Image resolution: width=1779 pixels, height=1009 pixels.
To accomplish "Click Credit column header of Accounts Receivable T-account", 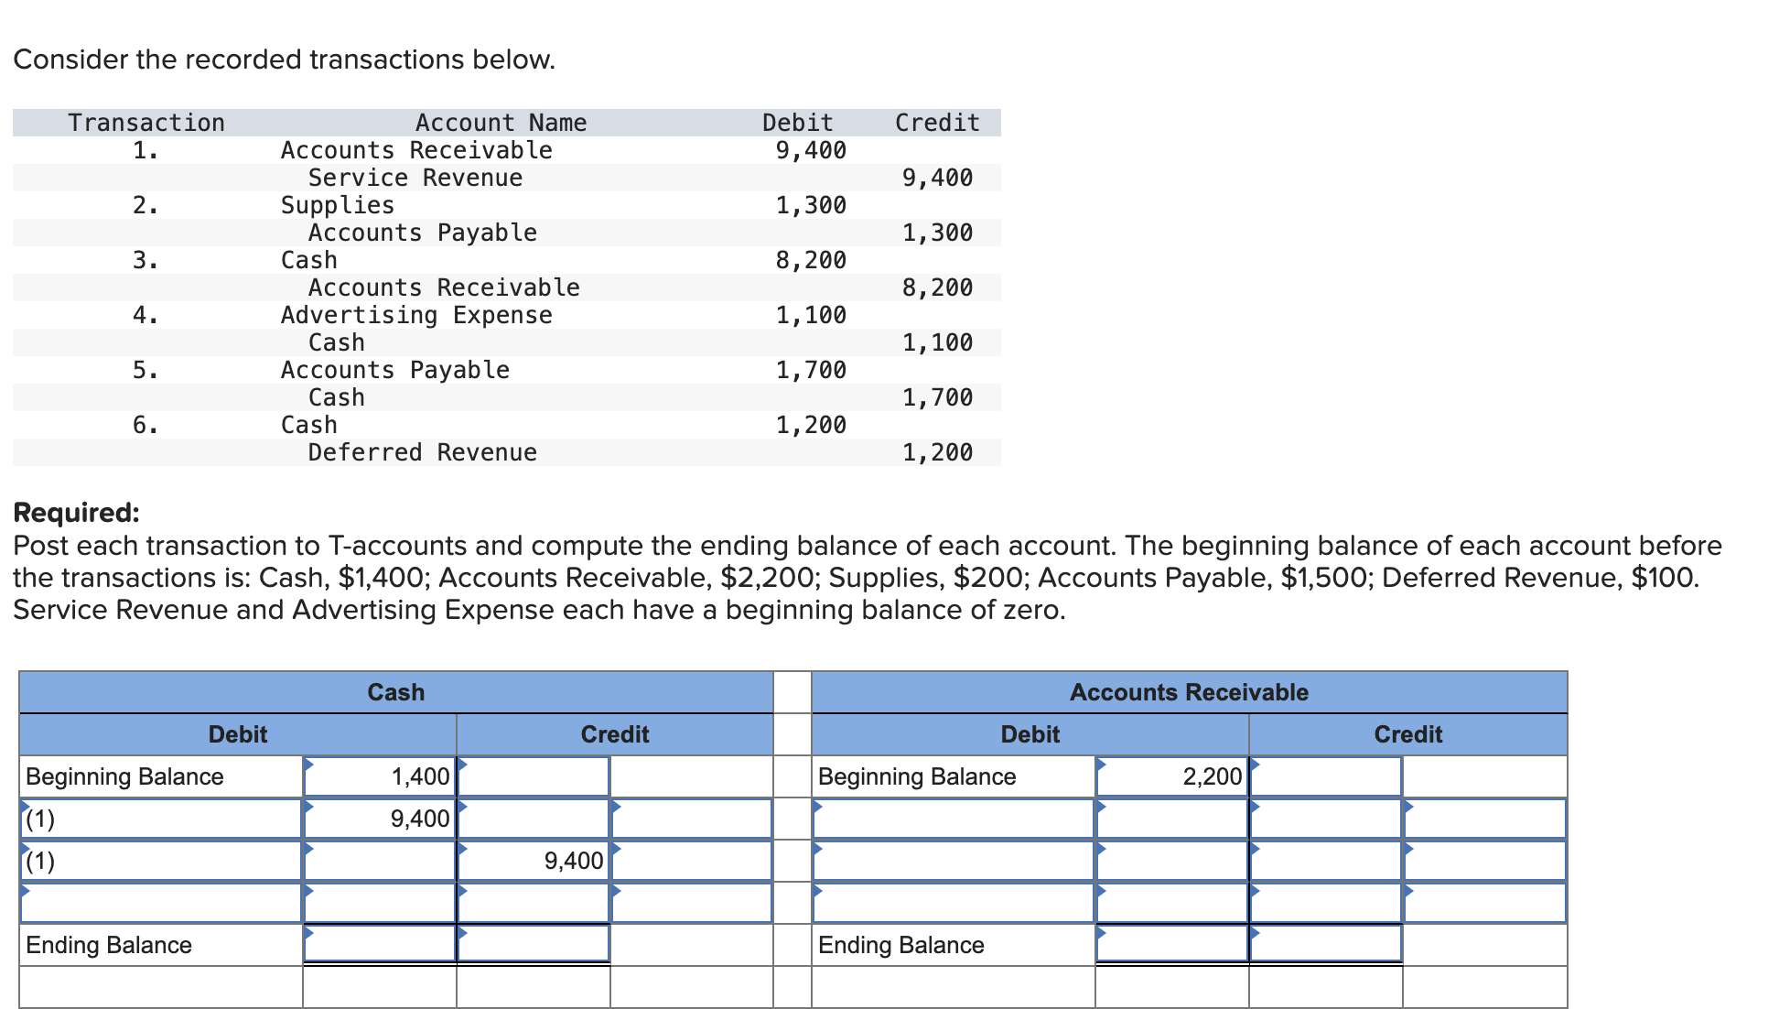I will (1408, 734).
